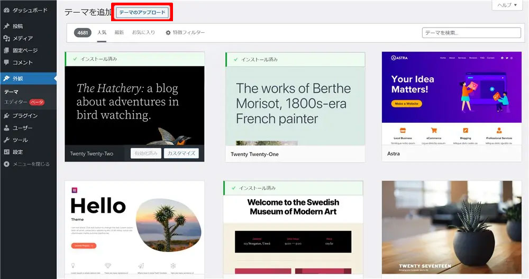Switch to the お気に入り tab
The image size is (529, 279).
(x=143, y=33)
